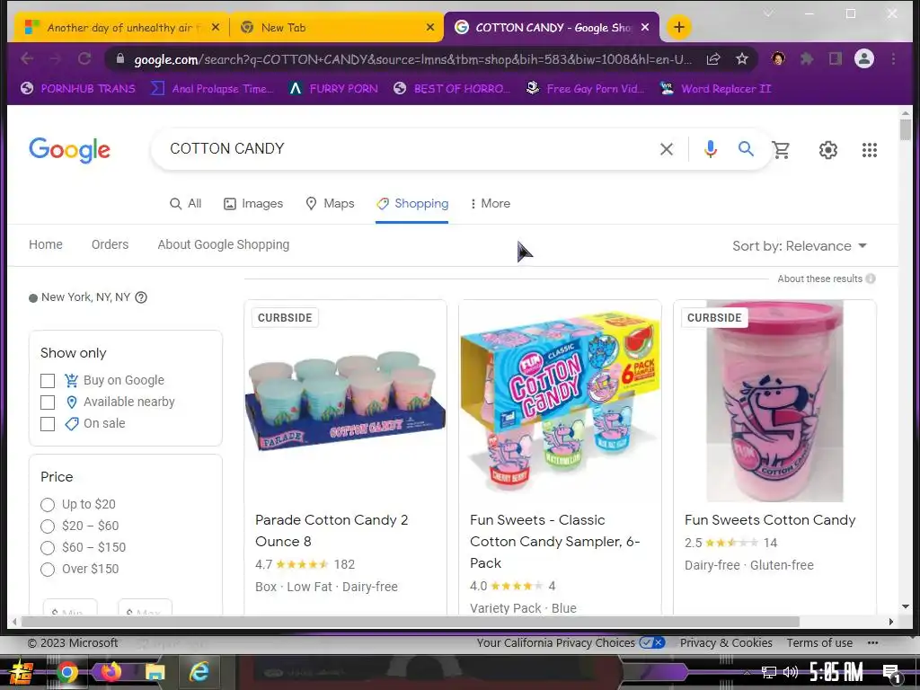
Task: Open the Google shopping cart icon
Action: click(x=781, y=150)
